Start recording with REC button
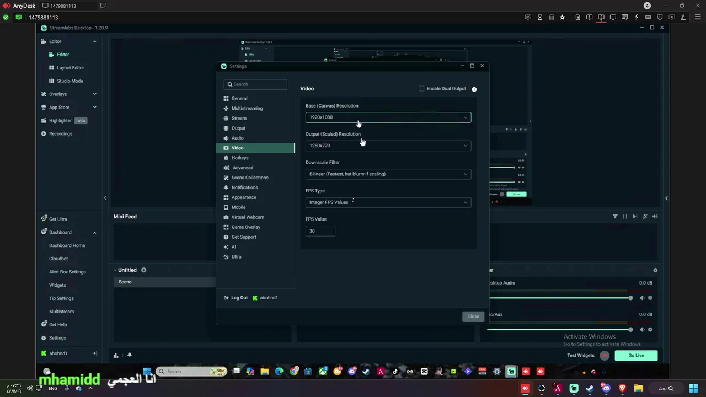 tap(605, 356)
